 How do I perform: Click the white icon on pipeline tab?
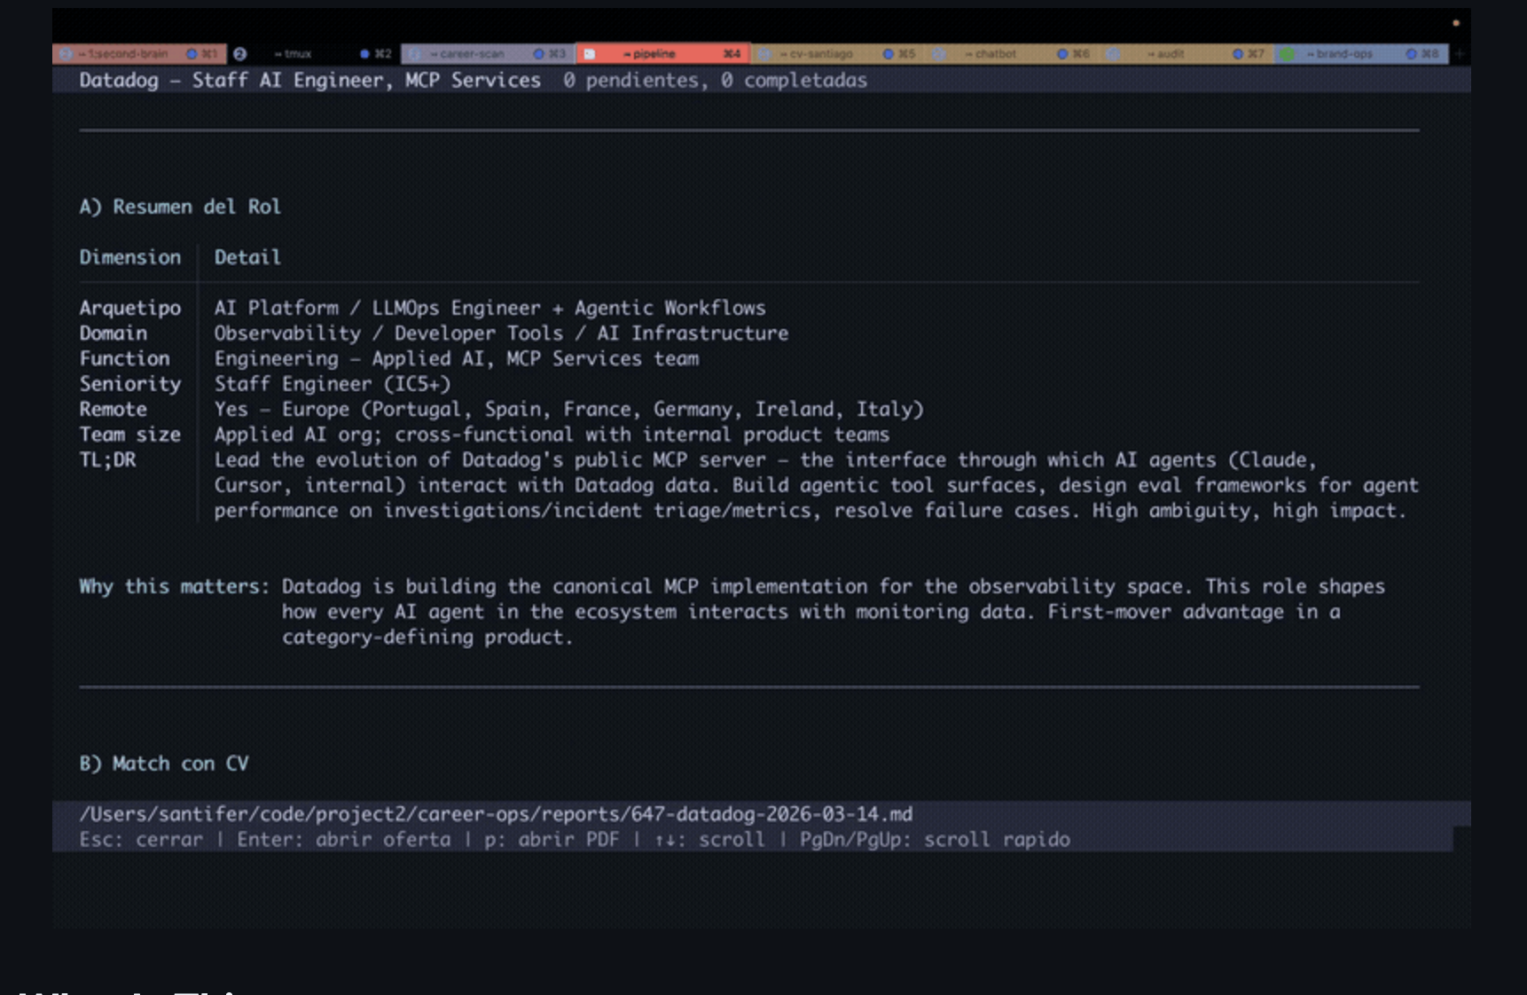point(589,54)
